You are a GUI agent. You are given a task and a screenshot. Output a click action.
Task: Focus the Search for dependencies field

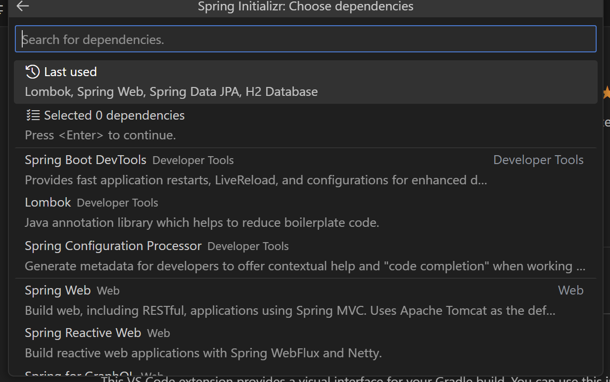click(305, 40)
